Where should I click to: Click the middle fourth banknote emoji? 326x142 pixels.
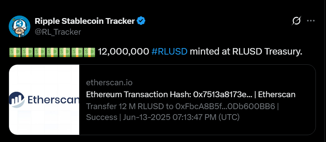(x=52, y=52)
